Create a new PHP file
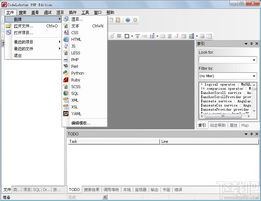Screen dimensions: 261x201 pyautogui.click(x=84, y=60)
